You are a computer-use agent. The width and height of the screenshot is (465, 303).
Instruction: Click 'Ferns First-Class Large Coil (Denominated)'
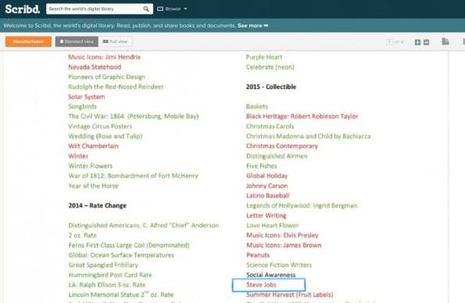[129, 245]
